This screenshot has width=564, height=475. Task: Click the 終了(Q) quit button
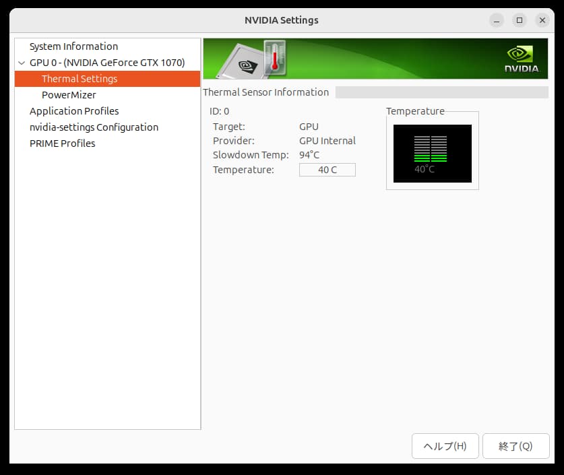[515, 446]
